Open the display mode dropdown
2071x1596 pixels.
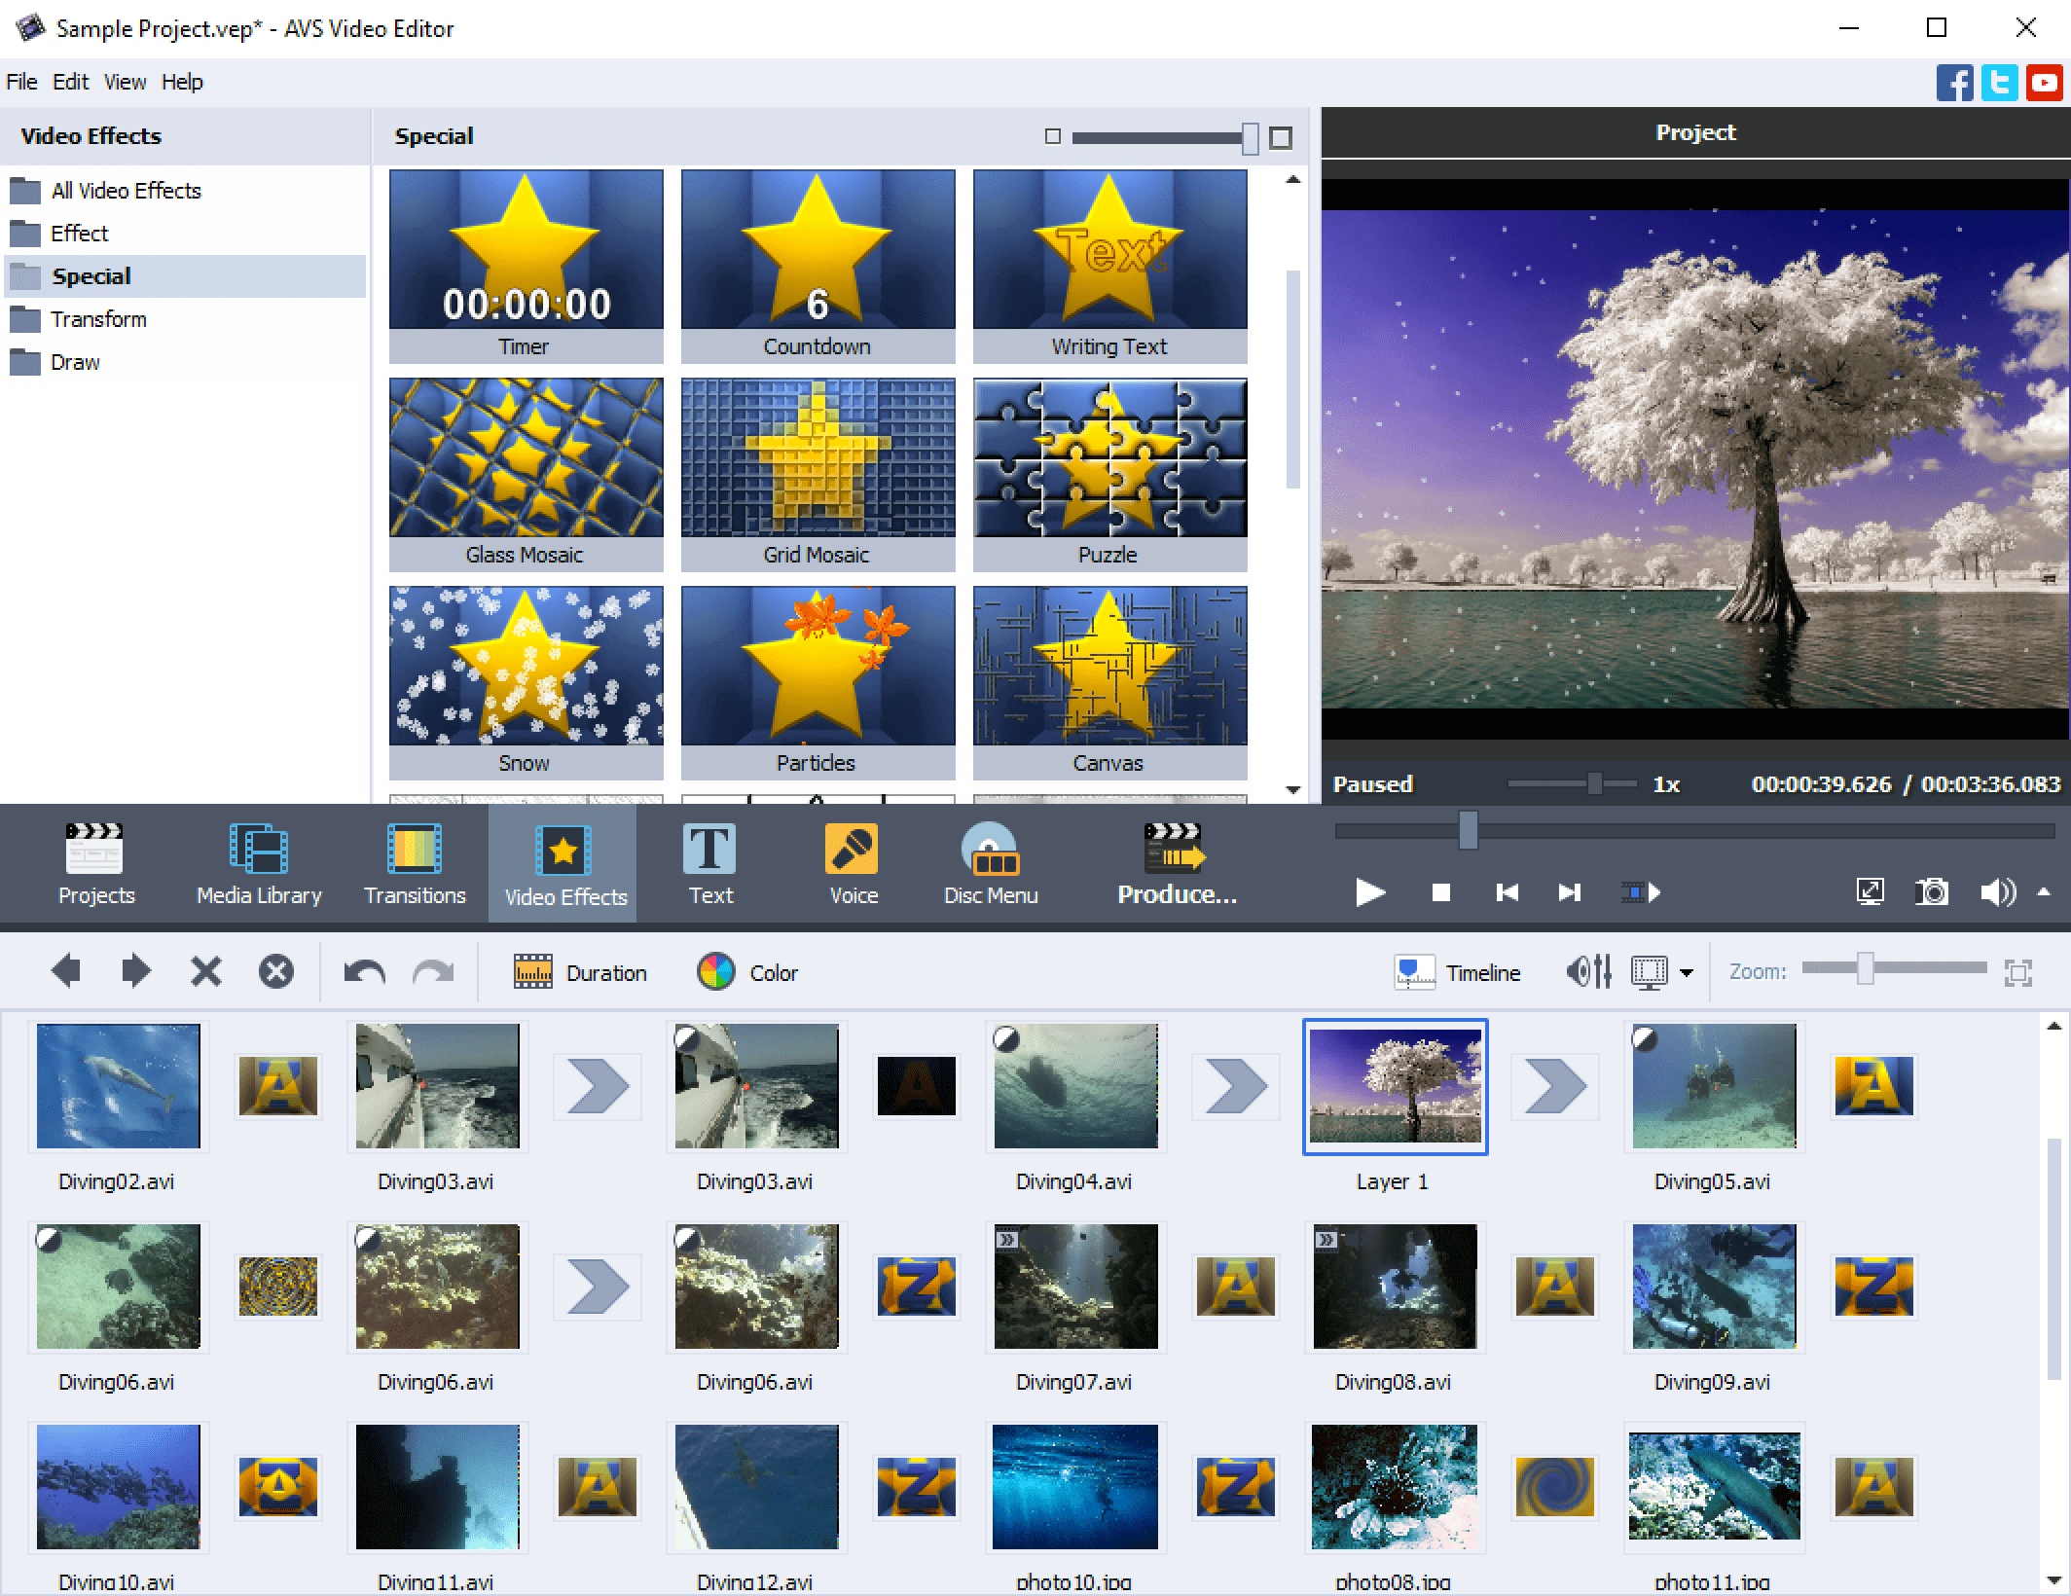(x=1687, y=971)
